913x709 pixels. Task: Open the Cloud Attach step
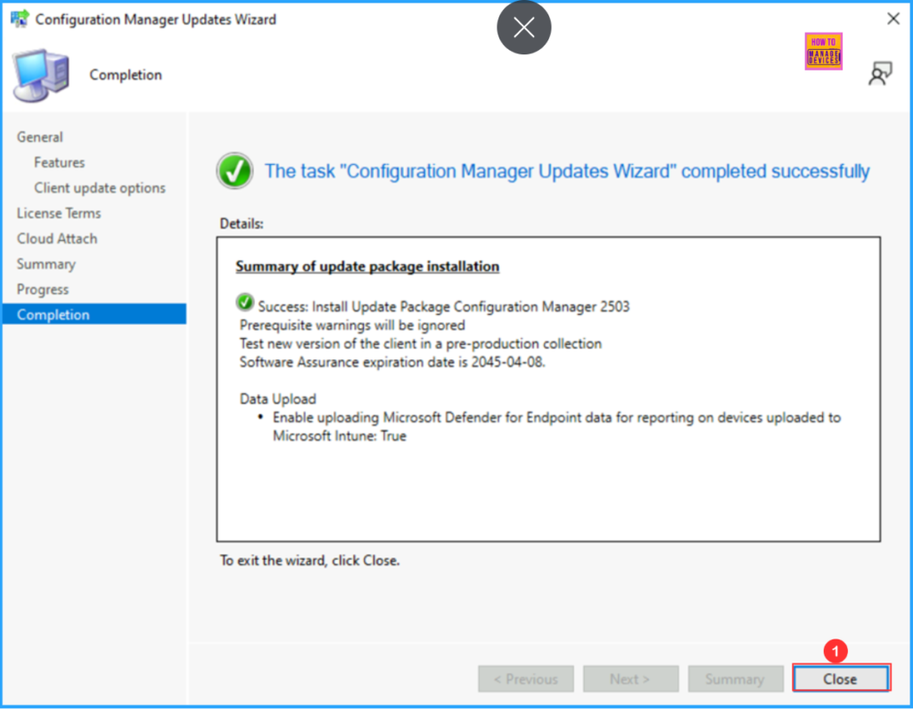[x=57, y=239]
